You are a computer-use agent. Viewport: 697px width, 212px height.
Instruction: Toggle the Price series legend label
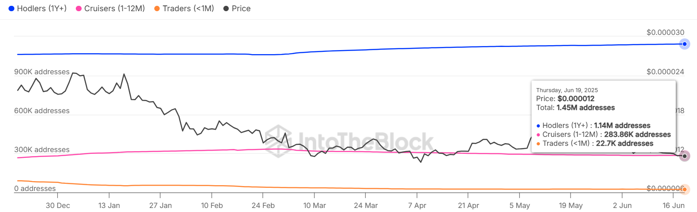[241, 8]
